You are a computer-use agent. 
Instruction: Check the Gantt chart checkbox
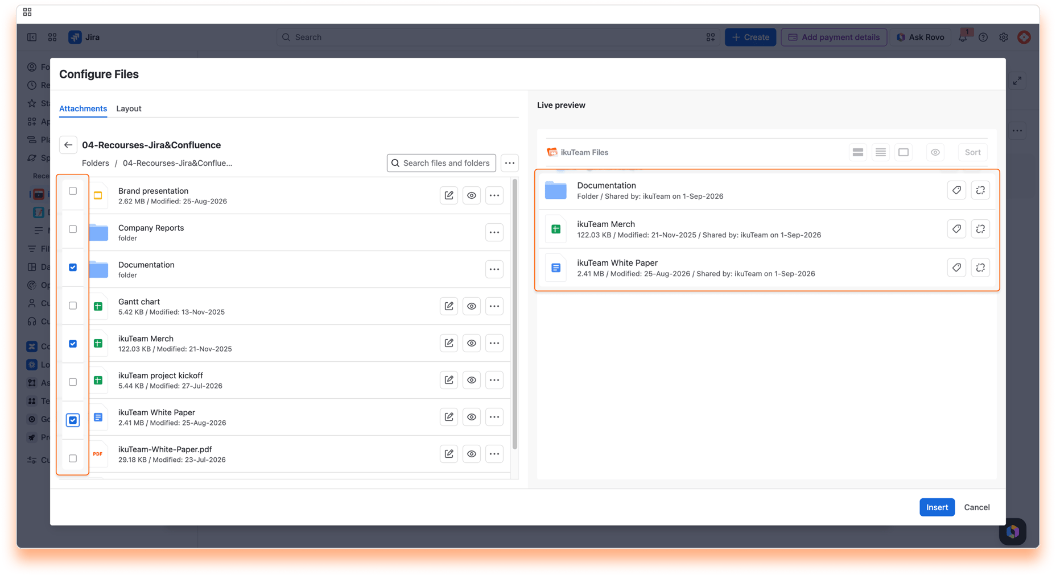(73, 306)
